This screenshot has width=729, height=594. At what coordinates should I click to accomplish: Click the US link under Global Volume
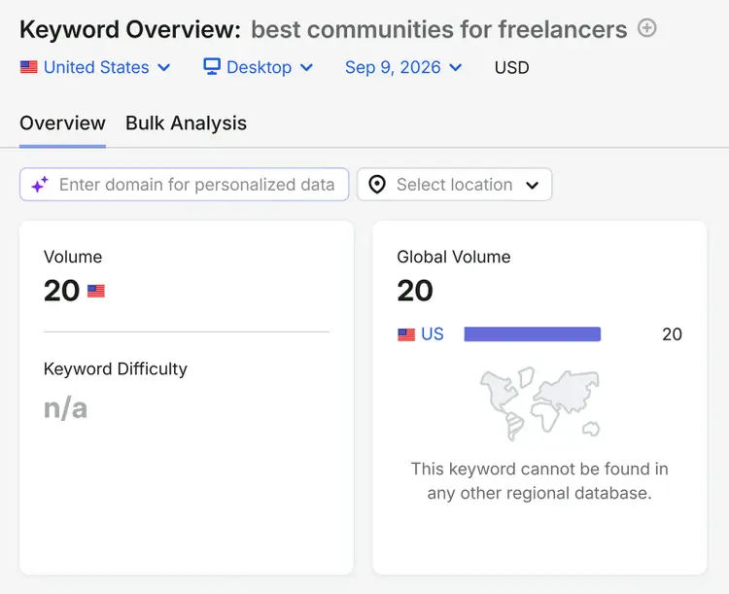pyautogui.click(x=433, y=334)
